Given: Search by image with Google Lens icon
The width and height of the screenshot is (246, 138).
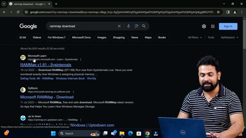Looking at the screenshot, I should click(136, 26).
